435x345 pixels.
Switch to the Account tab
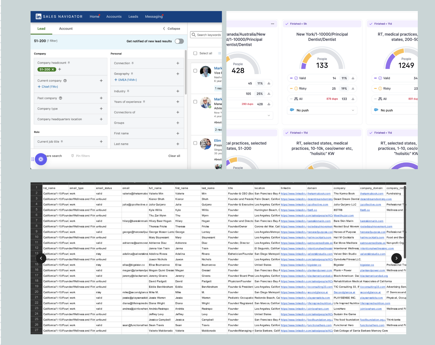click(66, 29)
